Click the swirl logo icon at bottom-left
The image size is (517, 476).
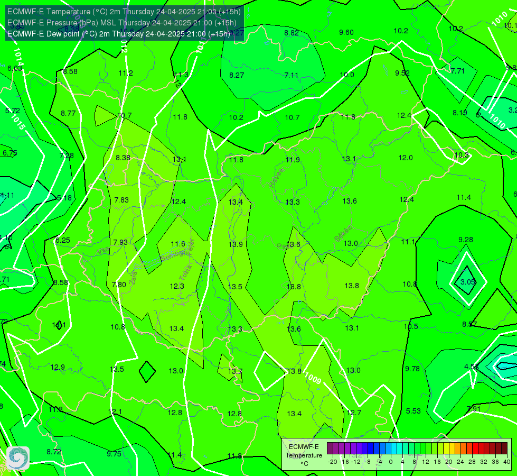tap(18, 458)
